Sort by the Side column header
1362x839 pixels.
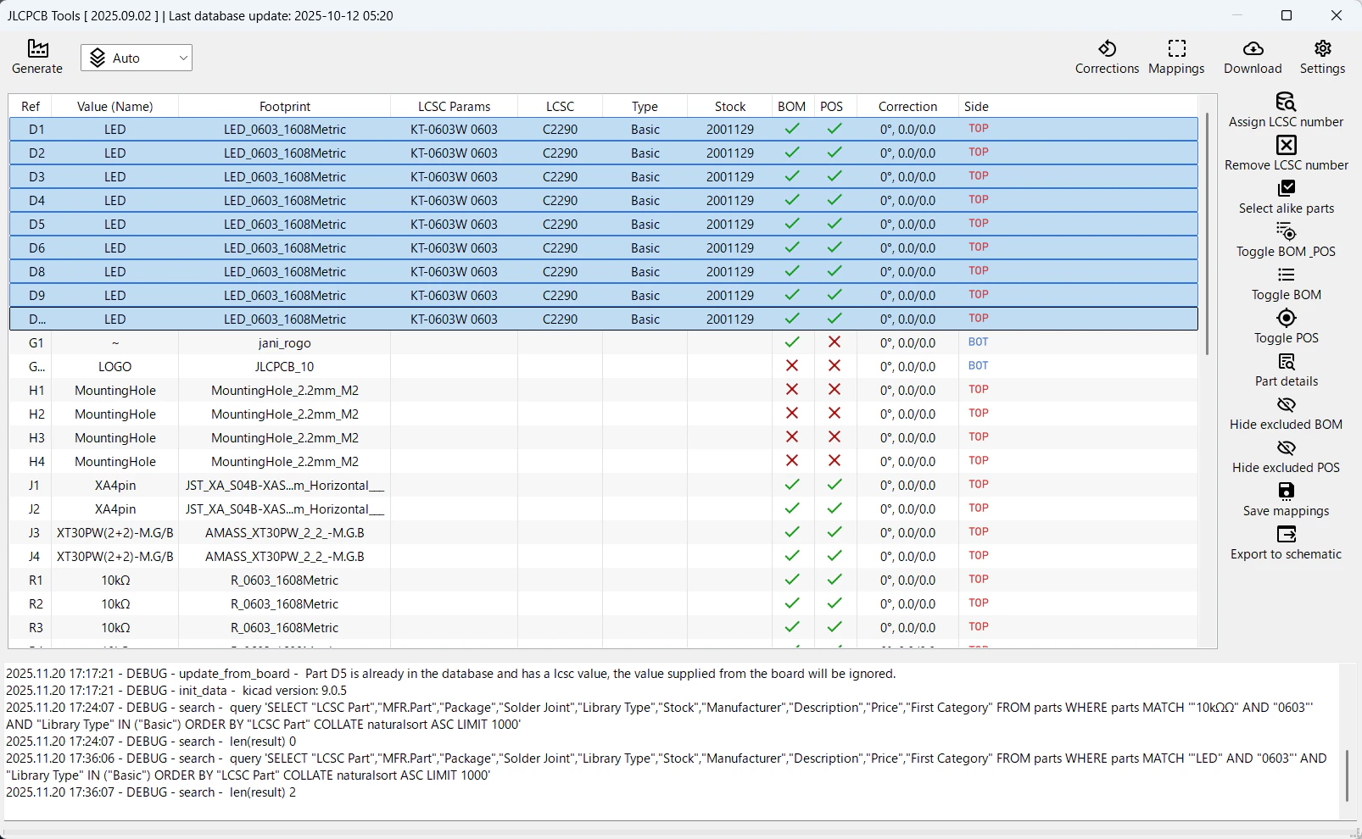[976, 106]
